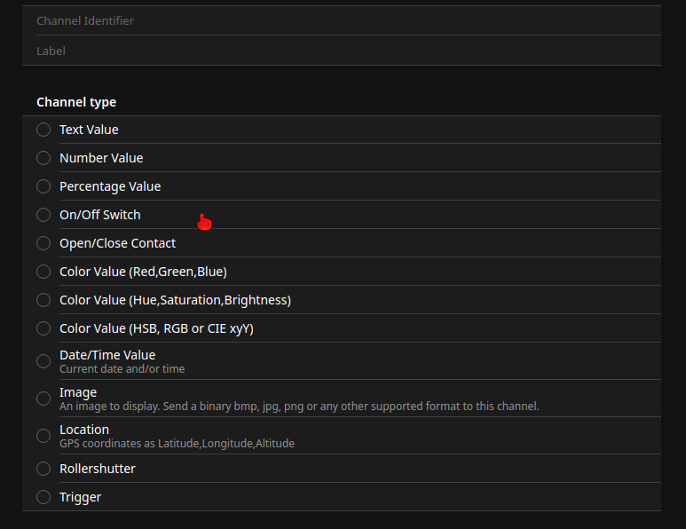This screenshot has height=529, width=686.
Task: Select the Text Value channel type
Action: [43, 130]
